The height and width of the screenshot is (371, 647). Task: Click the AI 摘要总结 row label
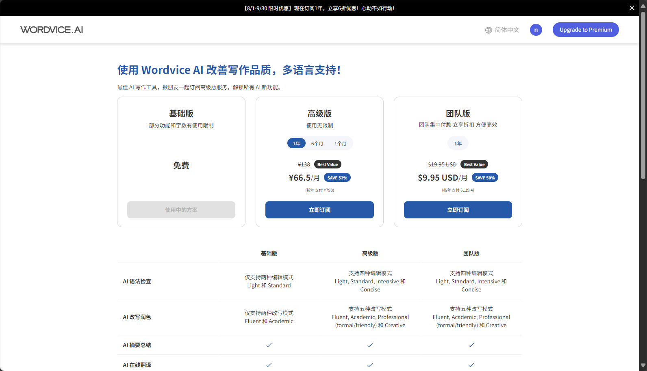point(137,345)
